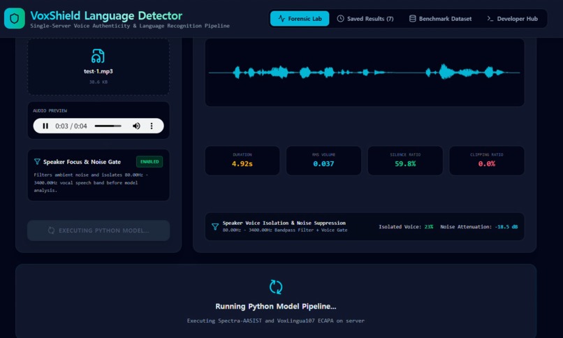Open the Forensic Lab tab
Screen dimensions: 563x338
300,19
